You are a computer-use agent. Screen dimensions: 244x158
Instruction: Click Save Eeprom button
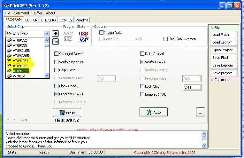click(x=224, y=65)
